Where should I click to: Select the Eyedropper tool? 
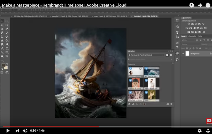coord(7,29)
